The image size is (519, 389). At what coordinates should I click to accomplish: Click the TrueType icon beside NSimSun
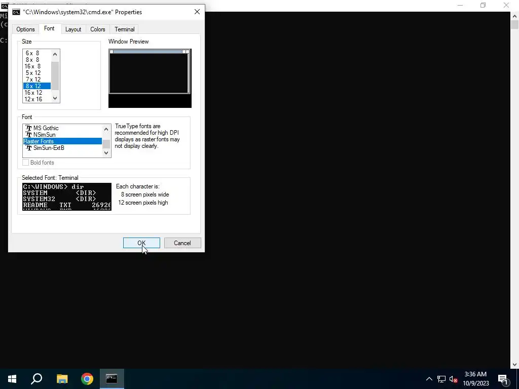29,135
